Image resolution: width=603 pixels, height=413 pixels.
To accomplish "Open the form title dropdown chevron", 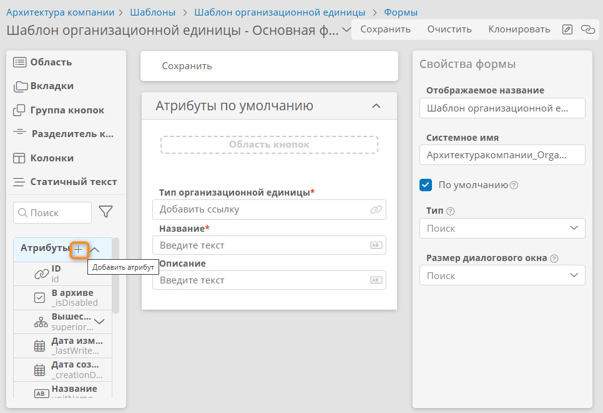I will [346, 30].
